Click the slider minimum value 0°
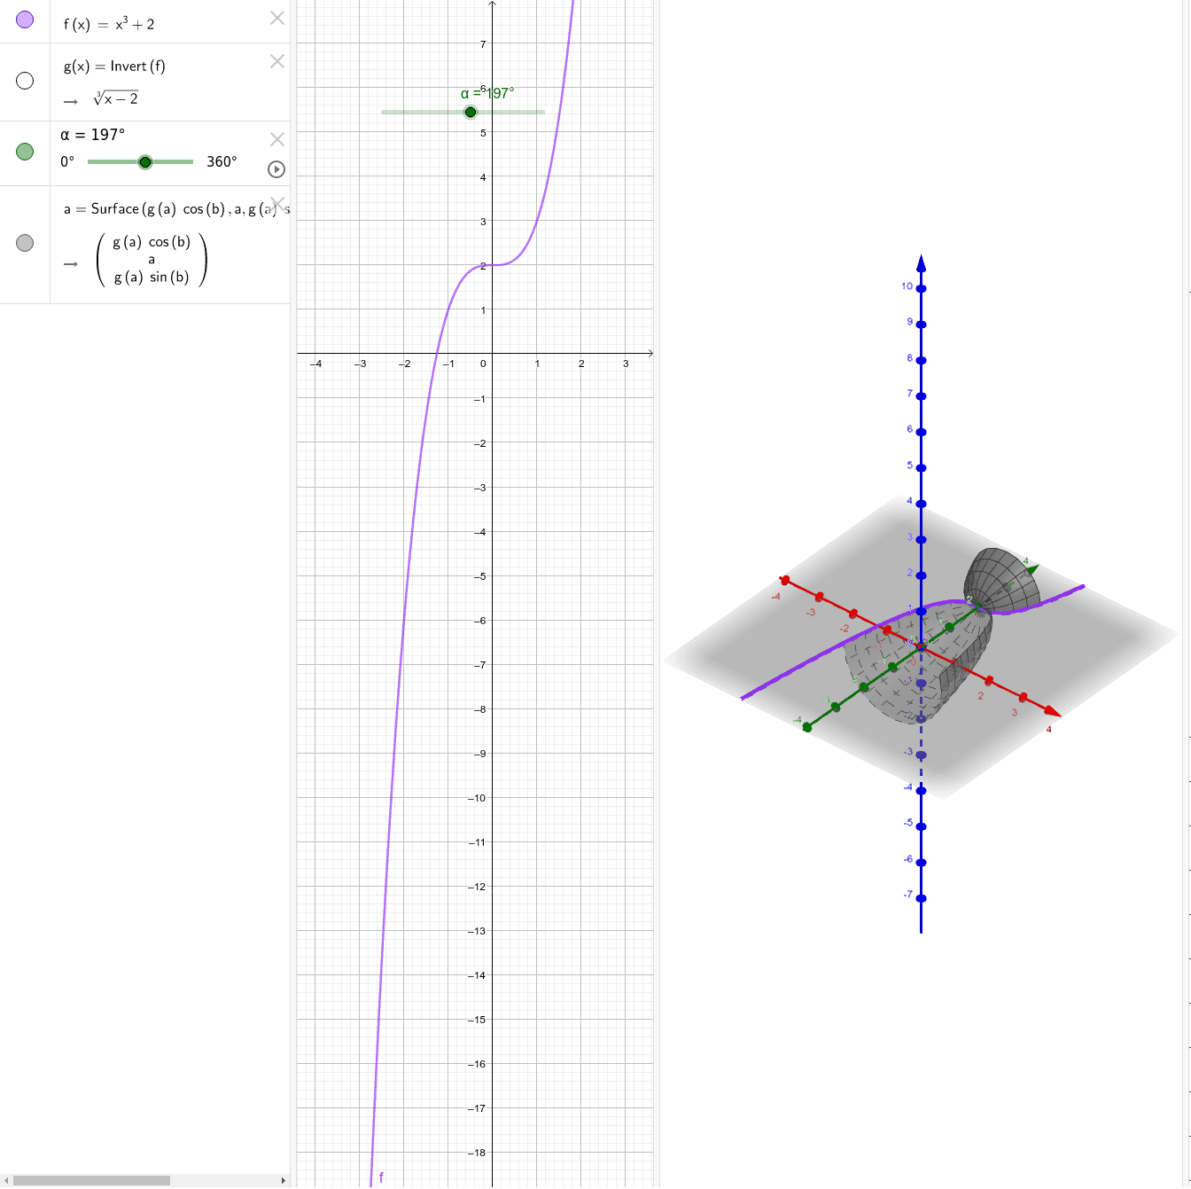 67,161
